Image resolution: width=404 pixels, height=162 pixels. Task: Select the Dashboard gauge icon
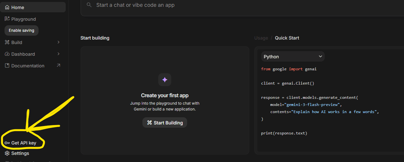[x=7, y=54]
